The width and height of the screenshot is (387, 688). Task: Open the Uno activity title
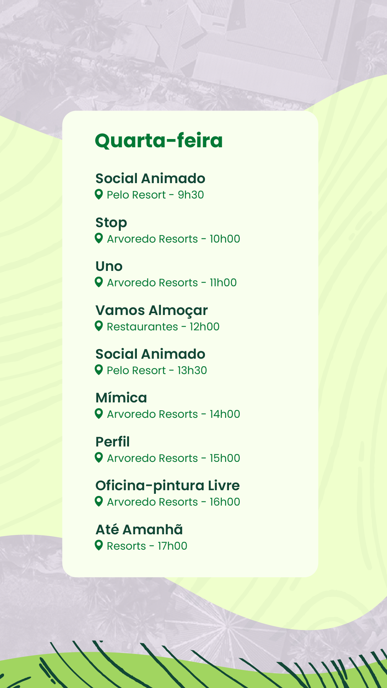click(109, 267)
